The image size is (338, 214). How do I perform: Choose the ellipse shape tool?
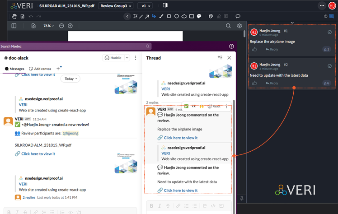click(177, 16)
